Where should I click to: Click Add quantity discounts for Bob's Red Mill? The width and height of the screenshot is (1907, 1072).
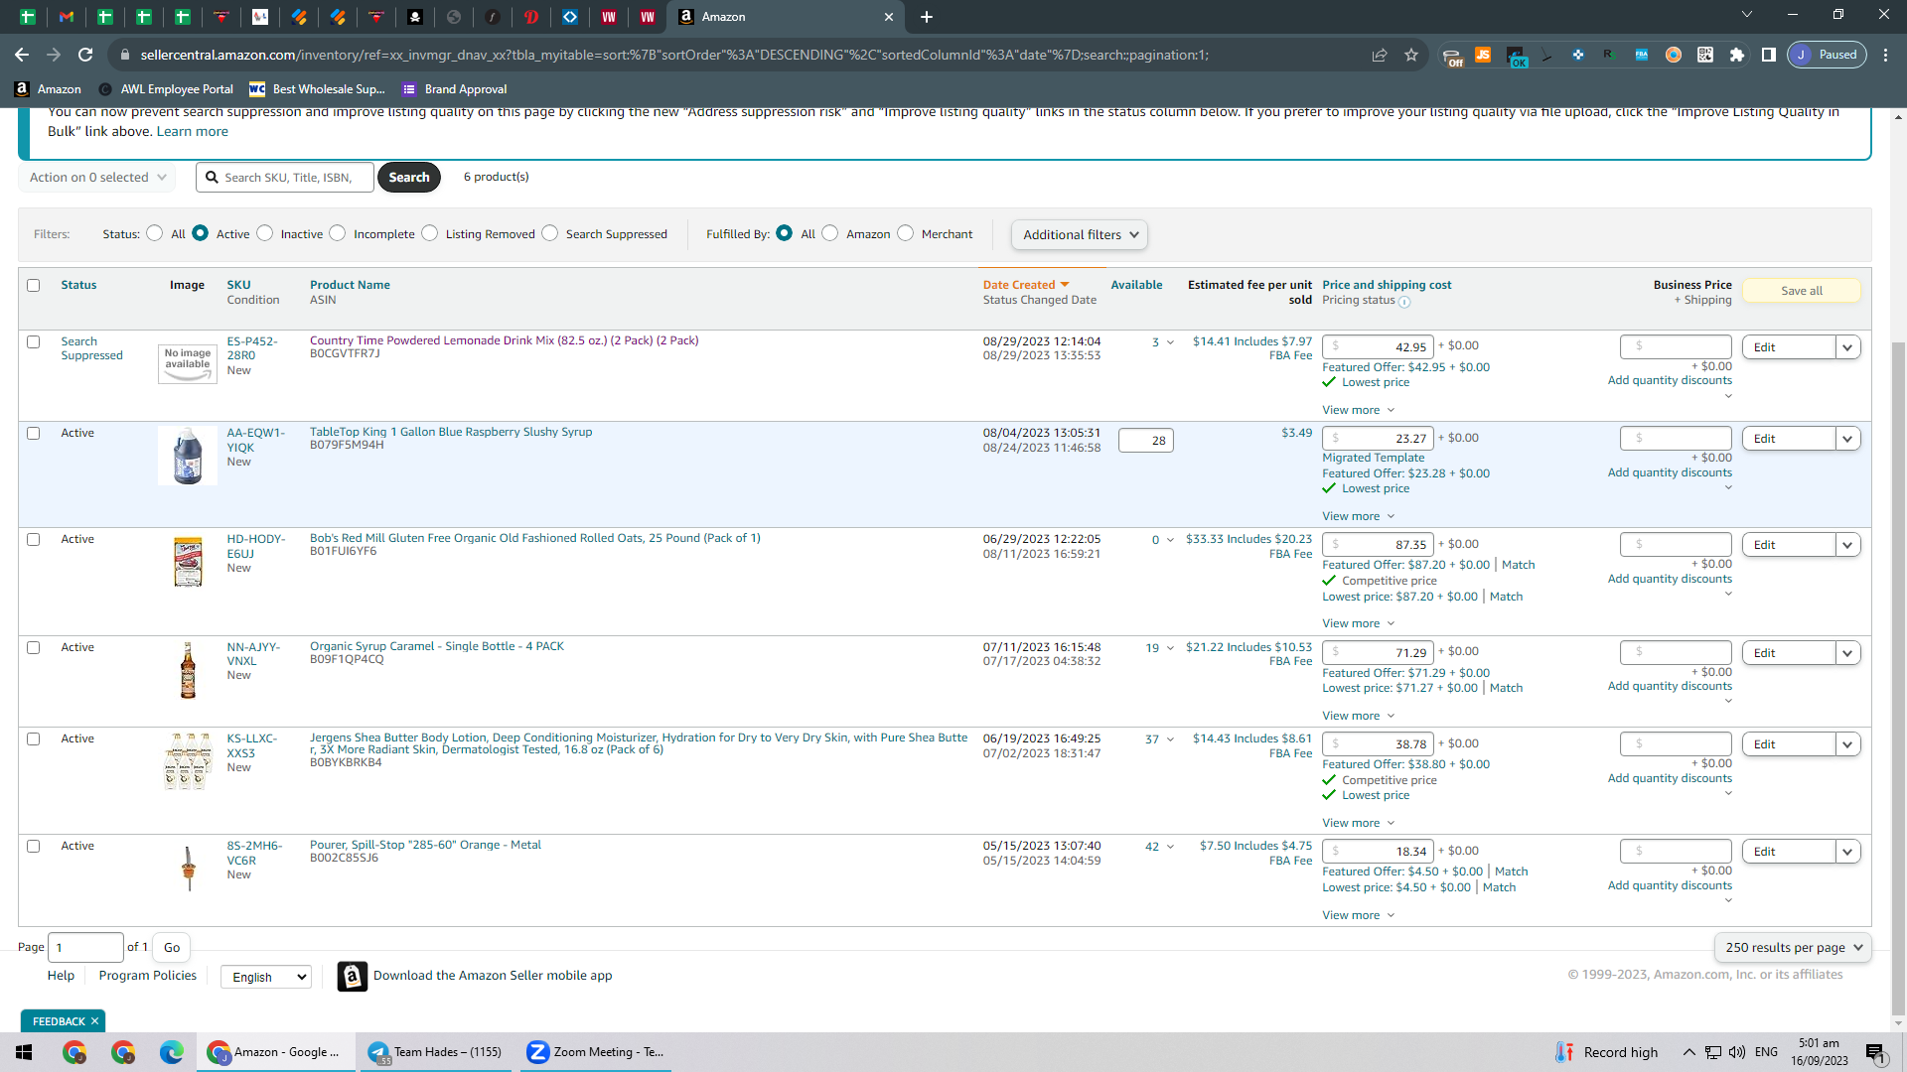coord(1669,580)
